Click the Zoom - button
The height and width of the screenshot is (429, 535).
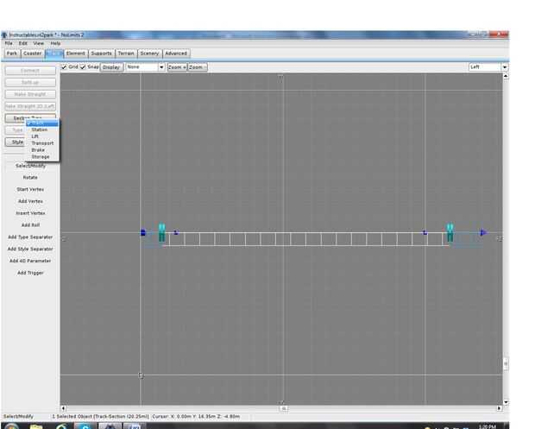tap(198, 67)
